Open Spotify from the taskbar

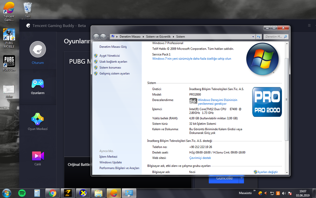22,193
